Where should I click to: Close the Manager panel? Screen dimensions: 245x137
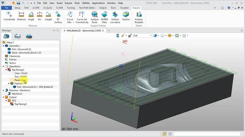coord(58,30)
